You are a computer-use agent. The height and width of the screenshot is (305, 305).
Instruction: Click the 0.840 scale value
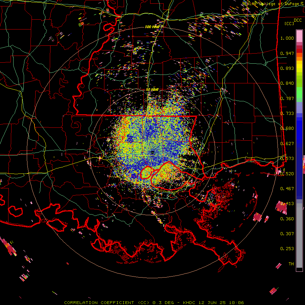(287, 83)
